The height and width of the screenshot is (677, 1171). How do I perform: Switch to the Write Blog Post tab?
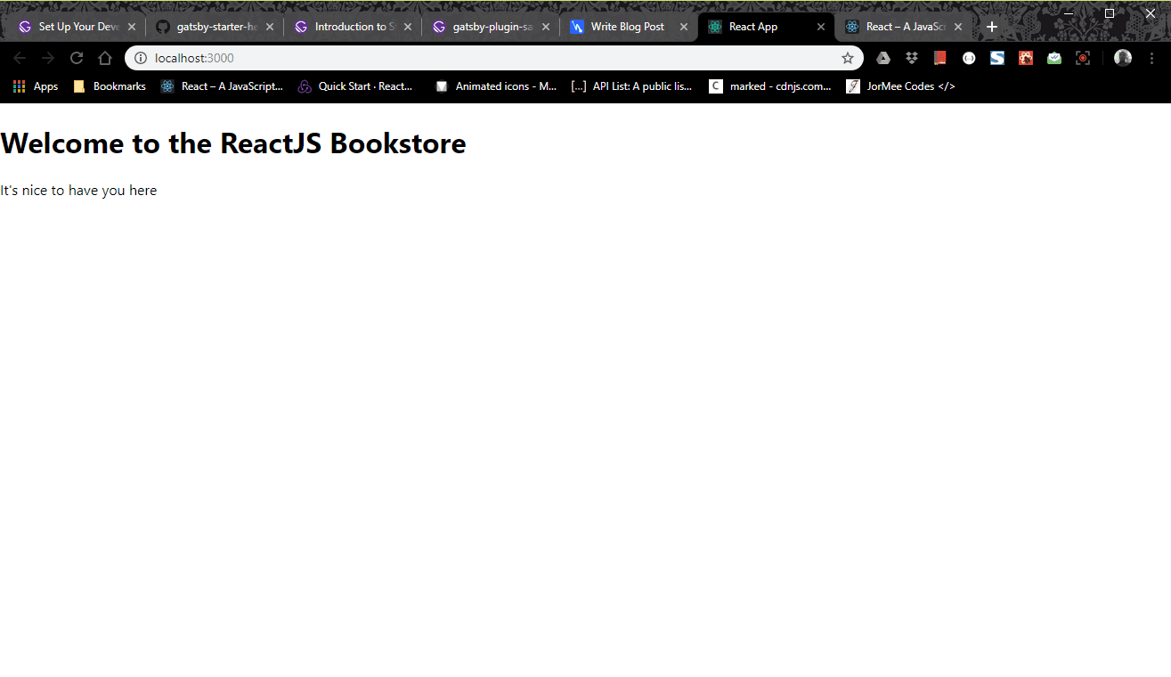pyautogui.click(x=627, y=27)
